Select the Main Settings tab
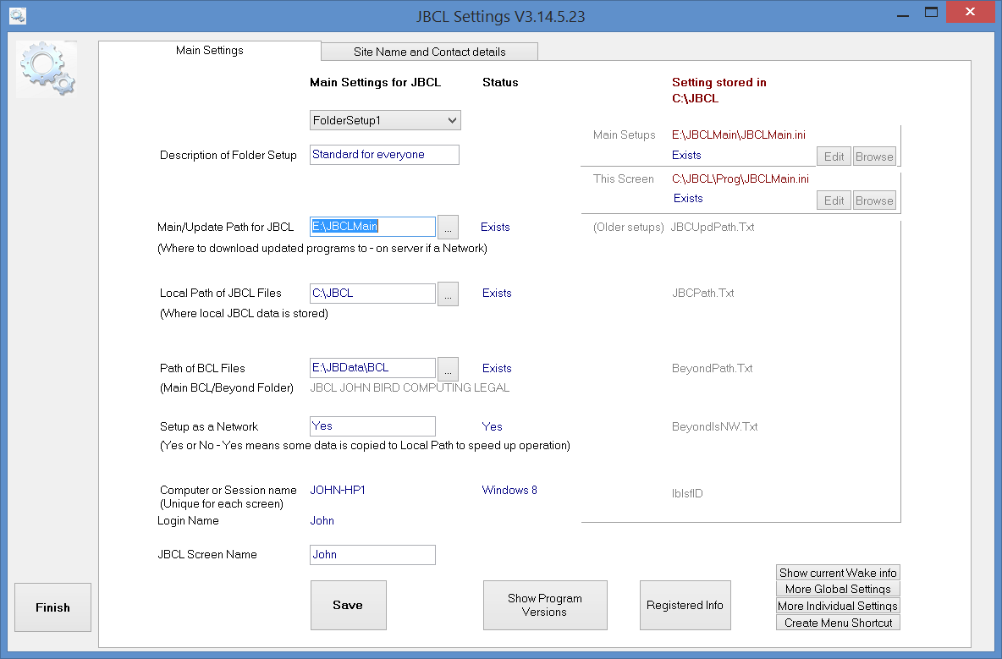The image size is (1002, 659). (209, 50)
